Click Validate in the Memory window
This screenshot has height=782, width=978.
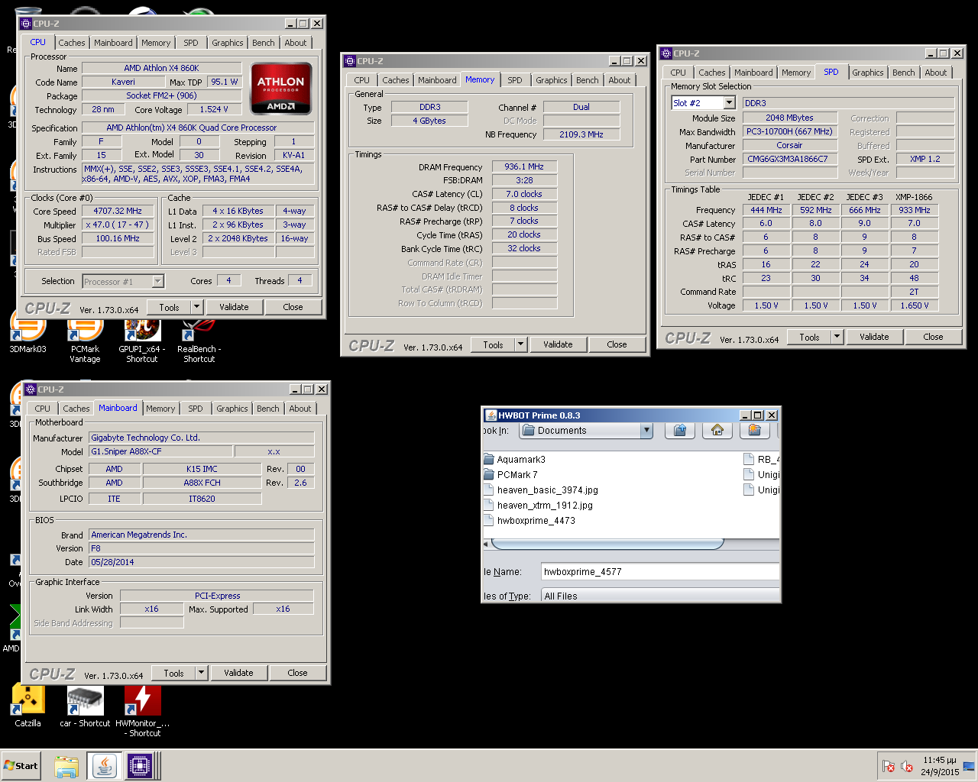point(558,344)
